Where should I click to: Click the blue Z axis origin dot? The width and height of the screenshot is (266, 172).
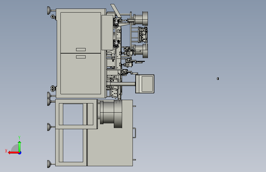[x=20, y=153]
